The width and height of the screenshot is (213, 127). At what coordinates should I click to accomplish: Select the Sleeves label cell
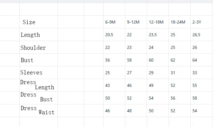pos(31,73)
